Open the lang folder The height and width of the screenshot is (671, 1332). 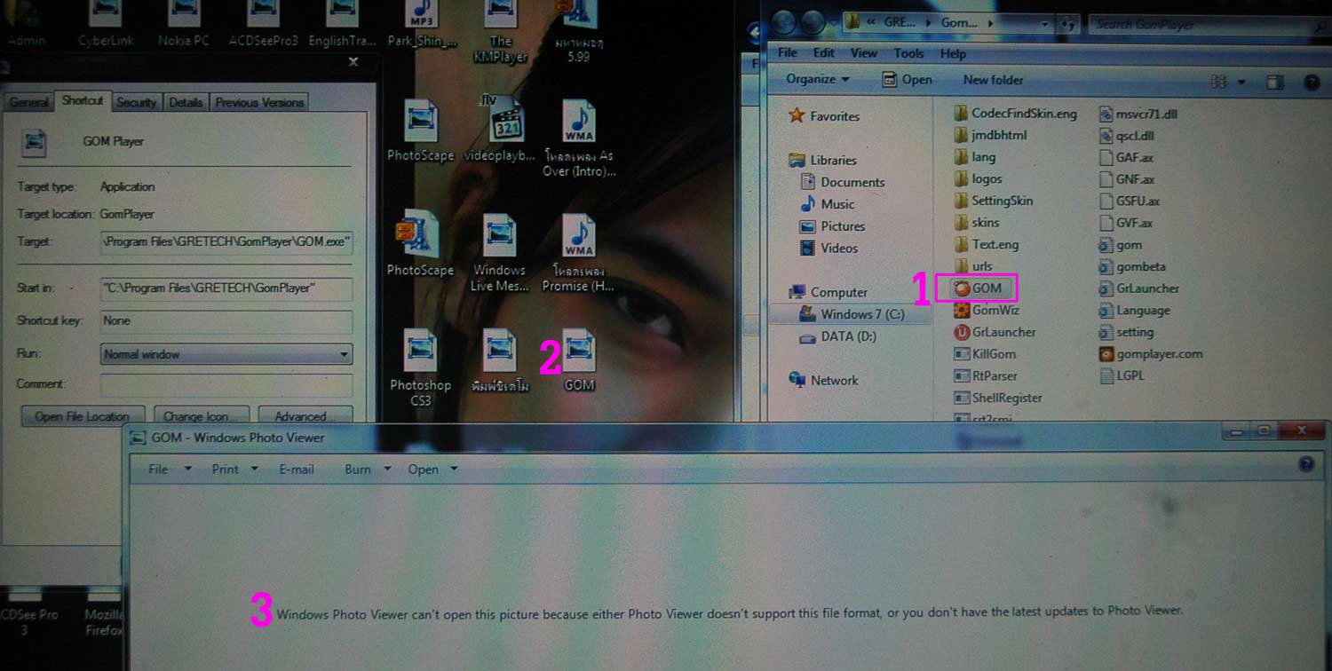[x=974, y=157]
